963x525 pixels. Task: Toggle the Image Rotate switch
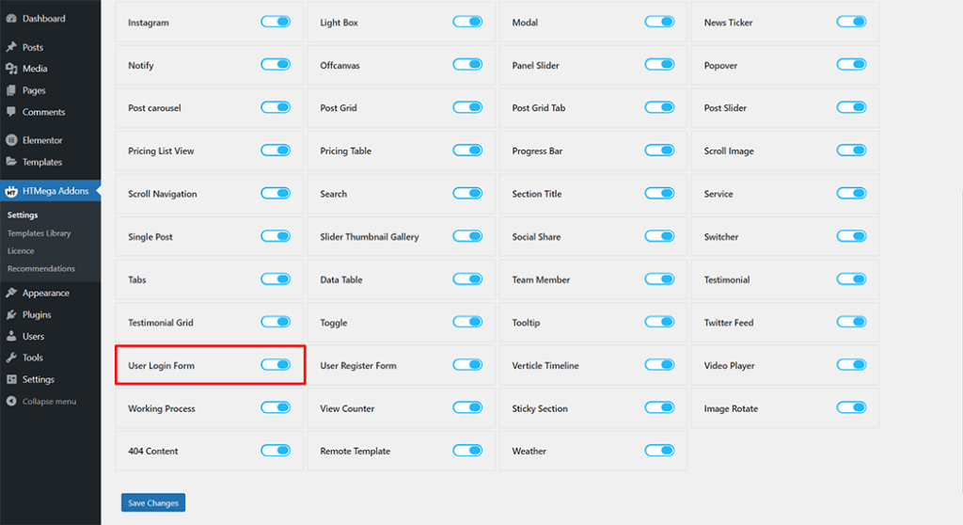pyautogui.click(x=851, y=407)
